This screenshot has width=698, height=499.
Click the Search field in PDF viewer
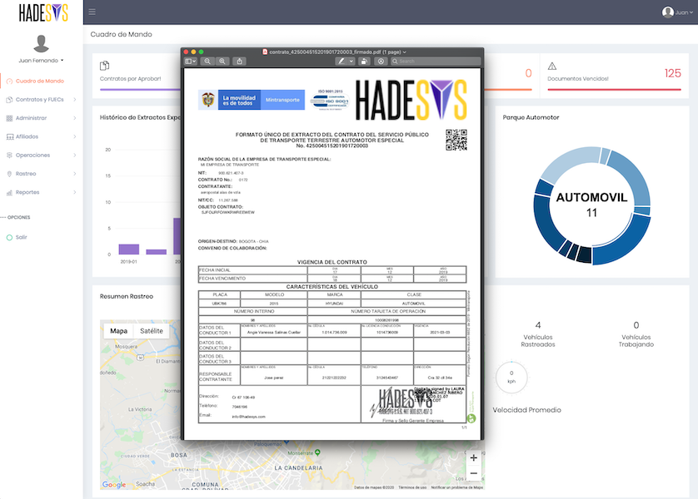435,62
